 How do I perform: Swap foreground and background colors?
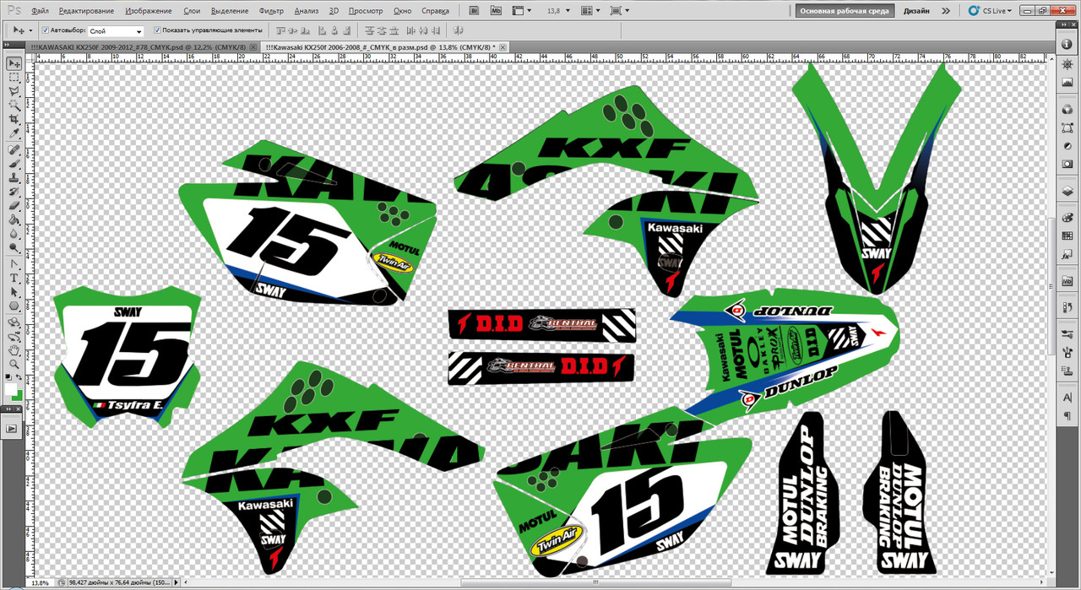click(x=19, y=377)
